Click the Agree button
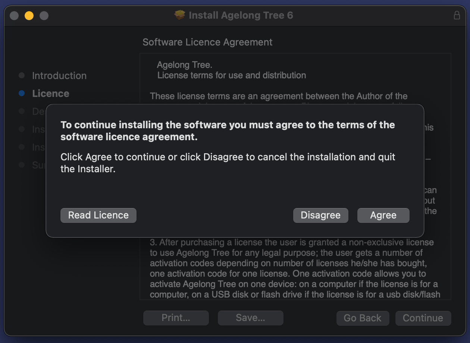470x343 pixels. (383, 215)
